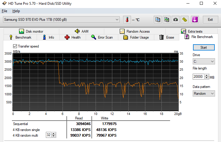Switch to the Disk monitor tab

pyautogui.click(x=31, y=31)
